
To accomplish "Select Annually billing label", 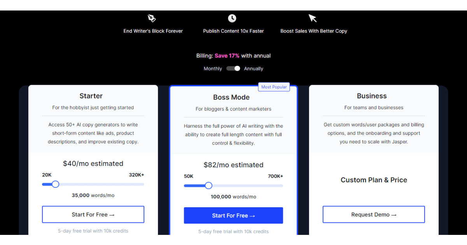I will [x=253, y=69].
